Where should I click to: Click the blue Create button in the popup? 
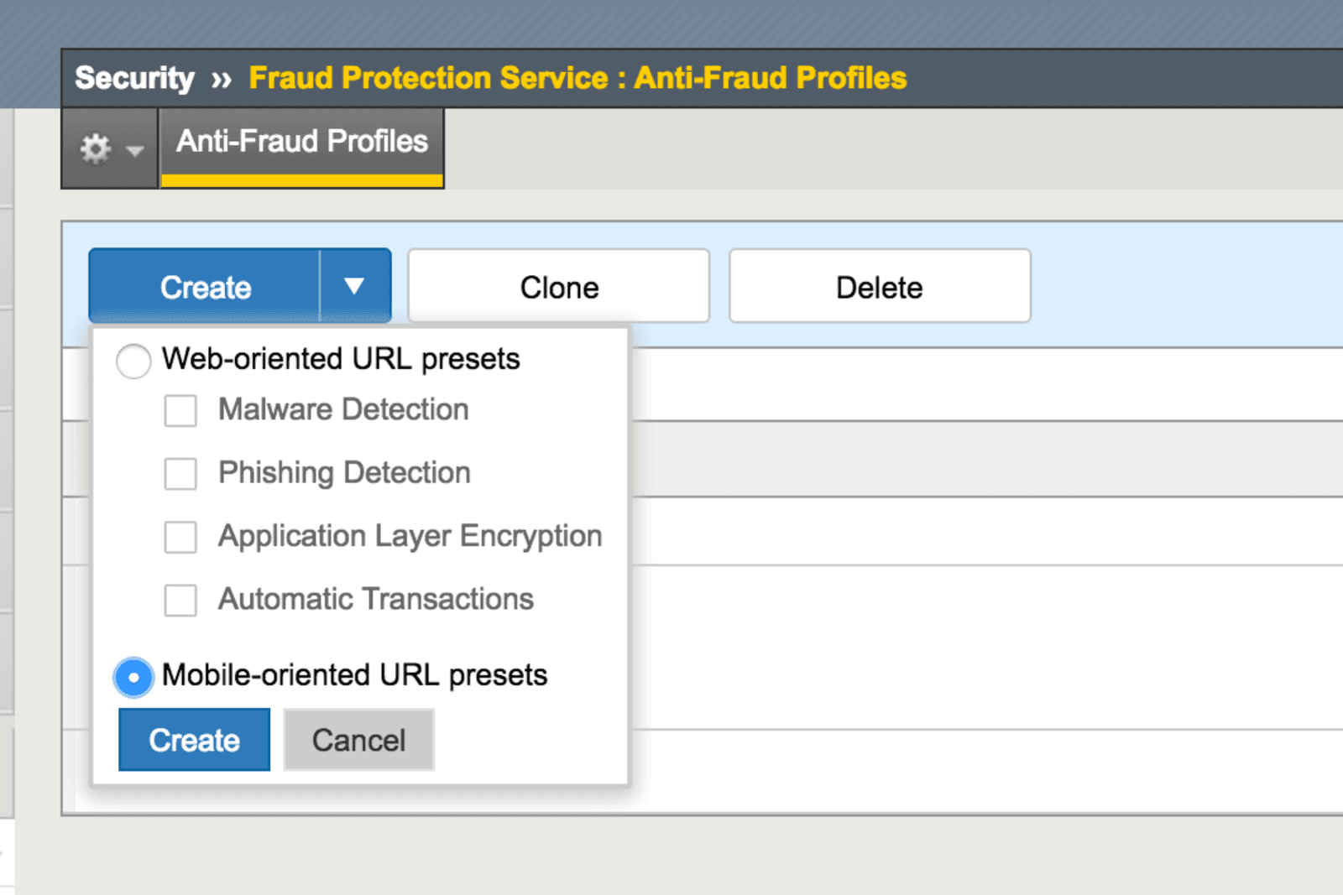click(194, 739)
